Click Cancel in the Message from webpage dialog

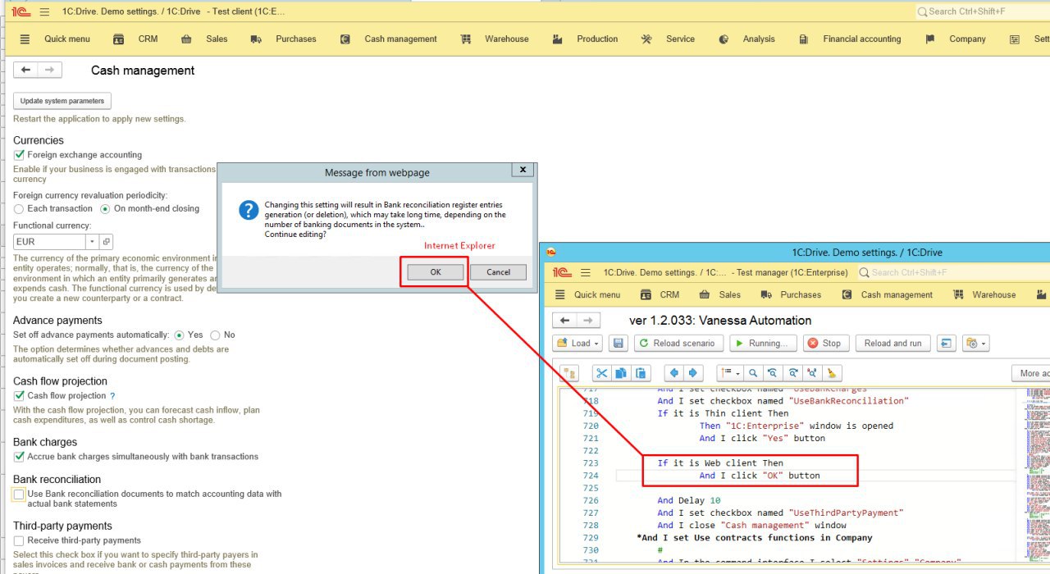click(x=498, y=272)
